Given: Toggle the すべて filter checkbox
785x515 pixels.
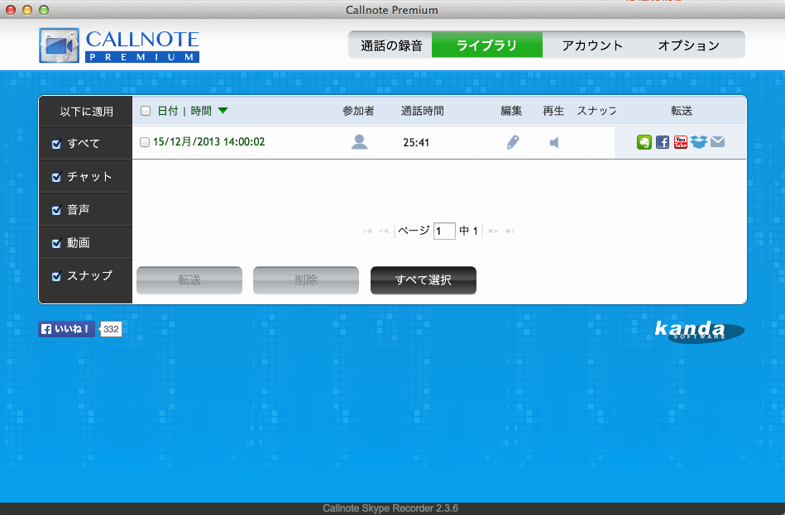Looking at the screenshot, I should [56, 144].
